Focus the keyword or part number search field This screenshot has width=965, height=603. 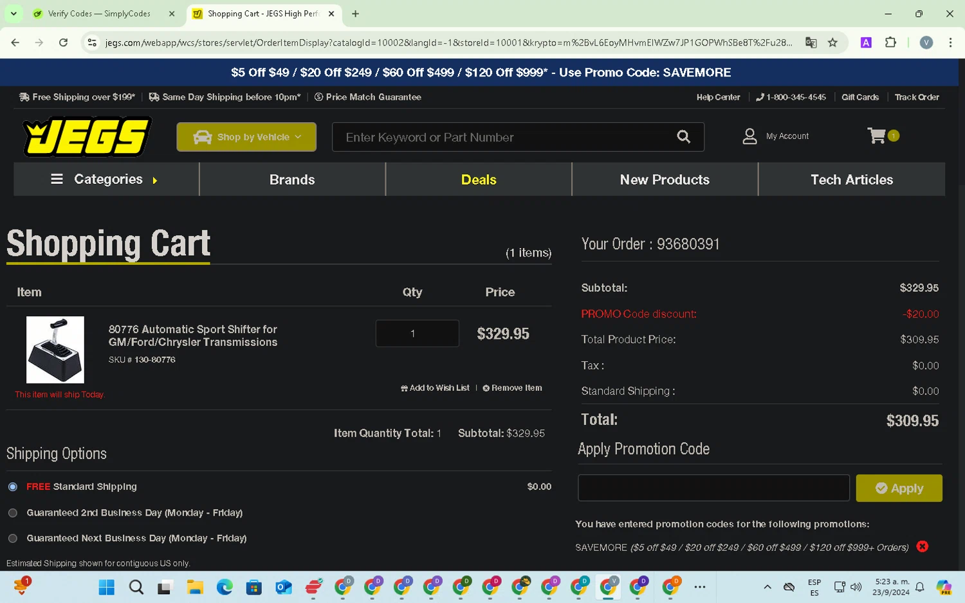[505, 137]
